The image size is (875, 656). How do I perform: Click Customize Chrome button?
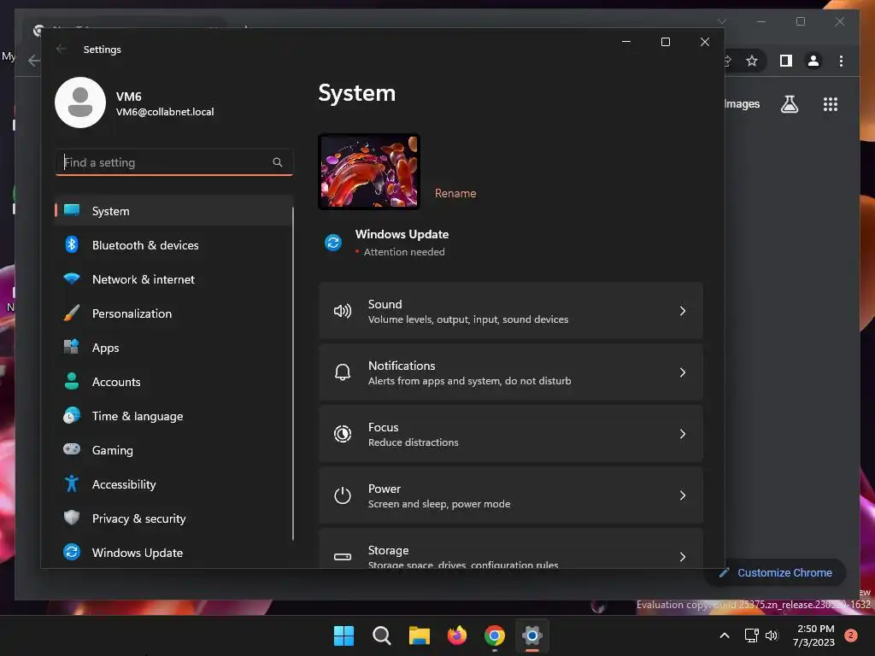[x=776, y=573]
